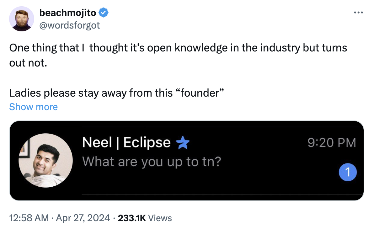Click the round profile photo in the chat preview
Image resolution: width=374 pixels, height=234 pixels.
46,160
